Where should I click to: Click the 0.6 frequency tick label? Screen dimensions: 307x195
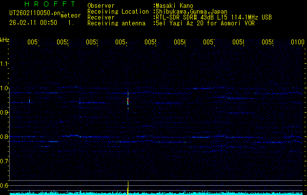(5, 186)
